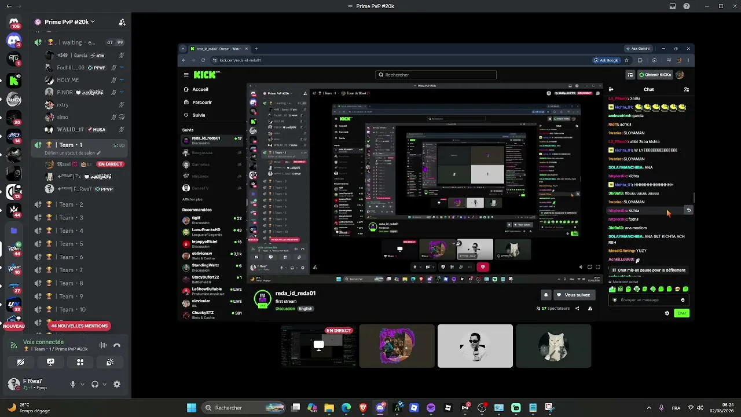This screenshot has height=417, width=741.
Task: Open ChuckyBTZ recommended channel
Action: pyautogui.click(x=212, y=315)
